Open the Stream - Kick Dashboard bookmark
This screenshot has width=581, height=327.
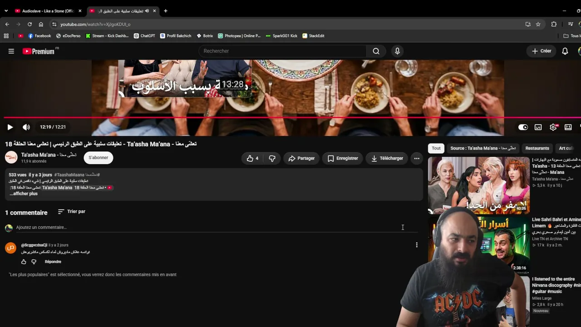107,36
